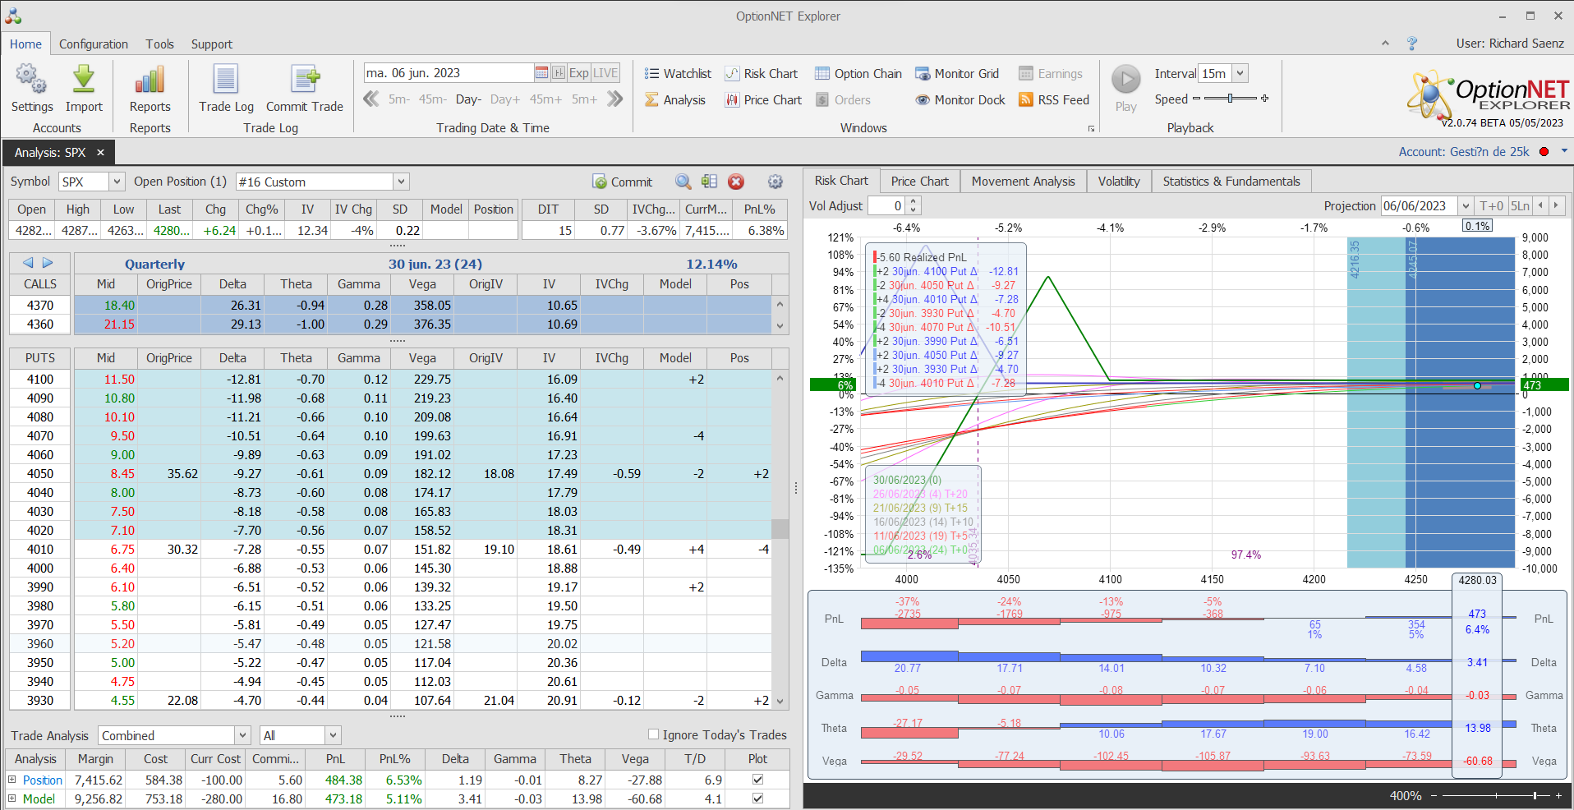Open the #16 Custom position dropdown

point(401,182)
